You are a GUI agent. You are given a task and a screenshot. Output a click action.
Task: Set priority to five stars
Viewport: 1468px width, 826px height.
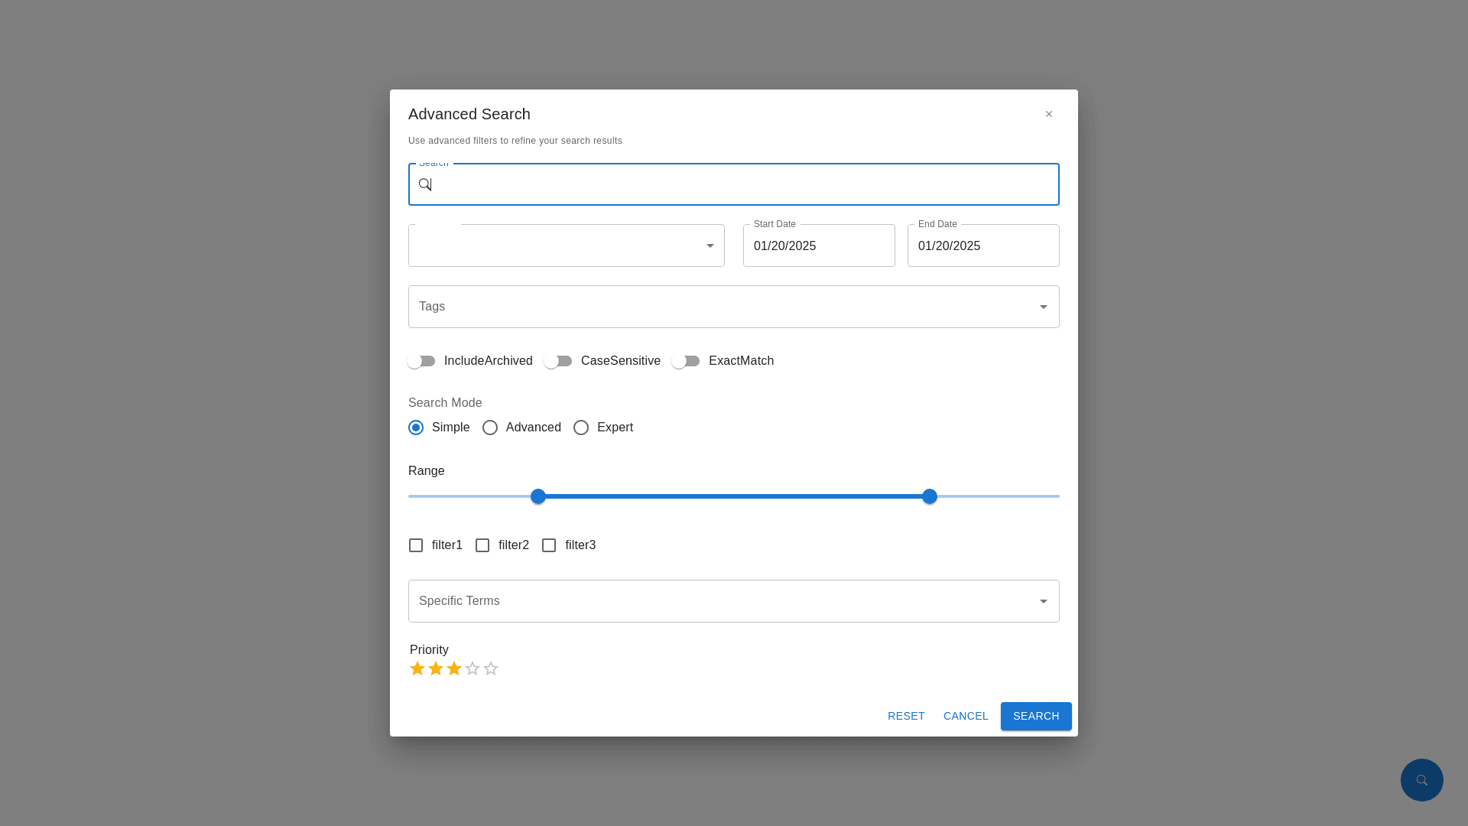491,669
